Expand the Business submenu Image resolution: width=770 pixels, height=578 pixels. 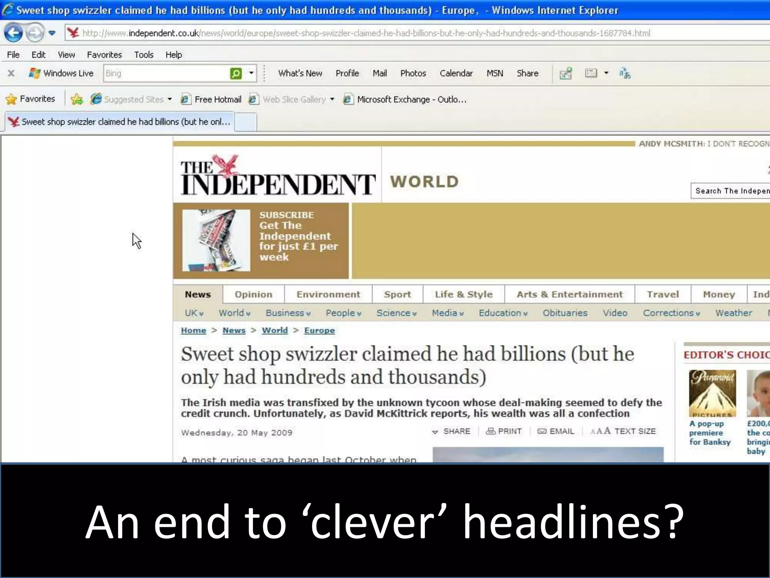coord(288,313)
